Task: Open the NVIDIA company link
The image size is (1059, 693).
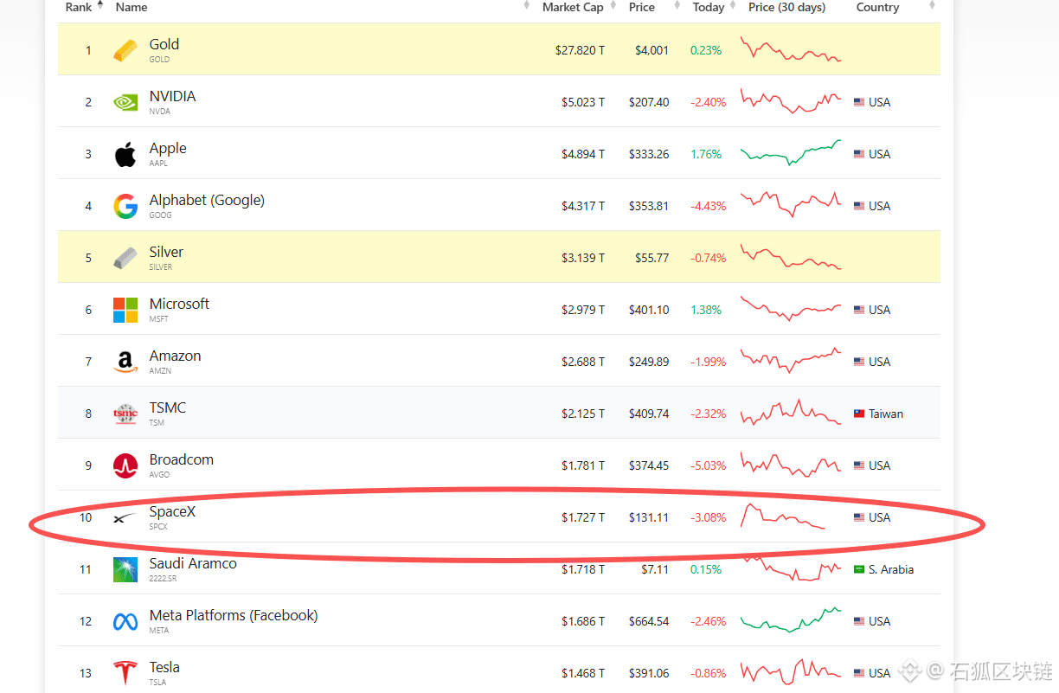Action: click(172, 96)
